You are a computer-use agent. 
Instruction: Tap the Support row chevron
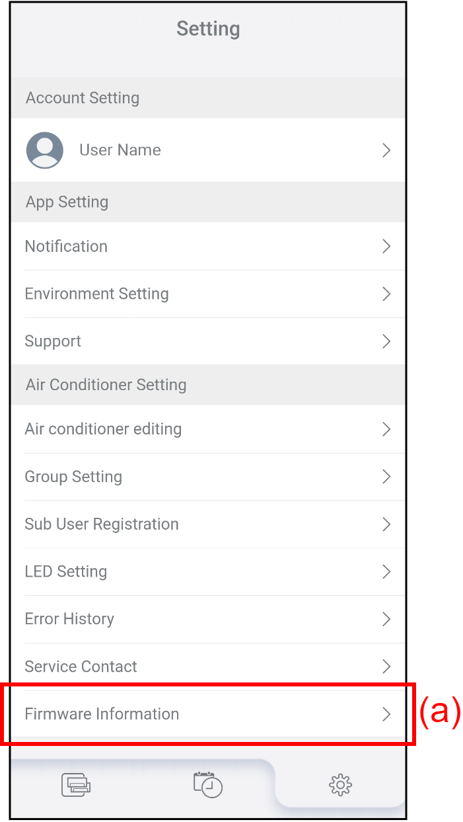(x=386, y=341)
